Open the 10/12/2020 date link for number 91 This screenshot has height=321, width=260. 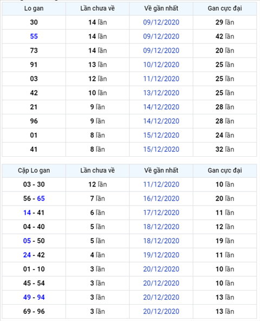(161, 65)
